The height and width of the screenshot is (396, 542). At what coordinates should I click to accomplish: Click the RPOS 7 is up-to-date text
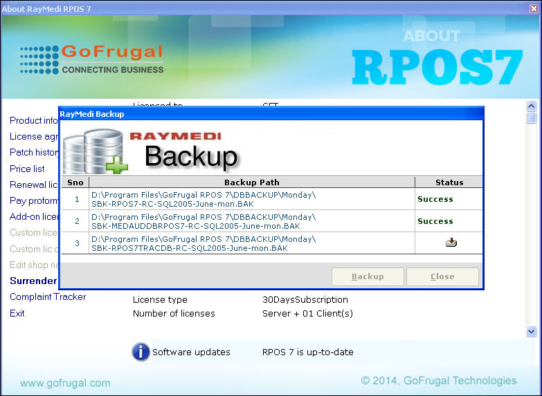307,352
